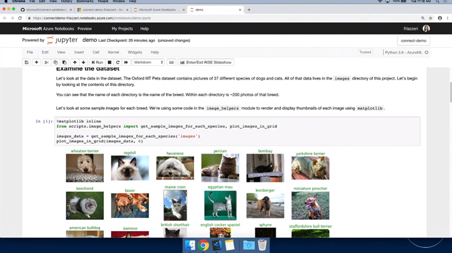Viewport: 452px width, 253px height.
Task: Switch to the Microsoft Azure Notebooks browser tab
Action: (x=159, y=10)
